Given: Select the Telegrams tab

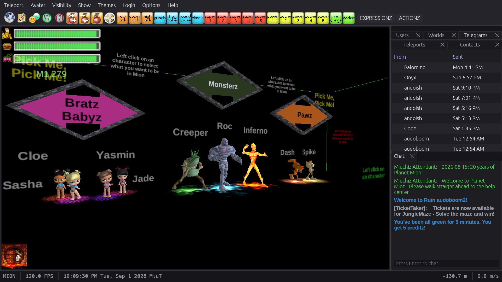Looking at the screenshot, I should pos(476,35).
